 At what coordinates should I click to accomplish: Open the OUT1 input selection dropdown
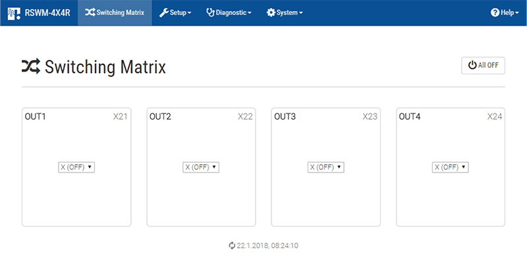point(76,167)
